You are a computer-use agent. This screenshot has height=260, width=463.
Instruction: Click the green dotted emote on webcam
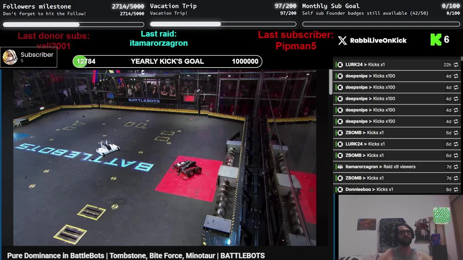tap(442, 216)
